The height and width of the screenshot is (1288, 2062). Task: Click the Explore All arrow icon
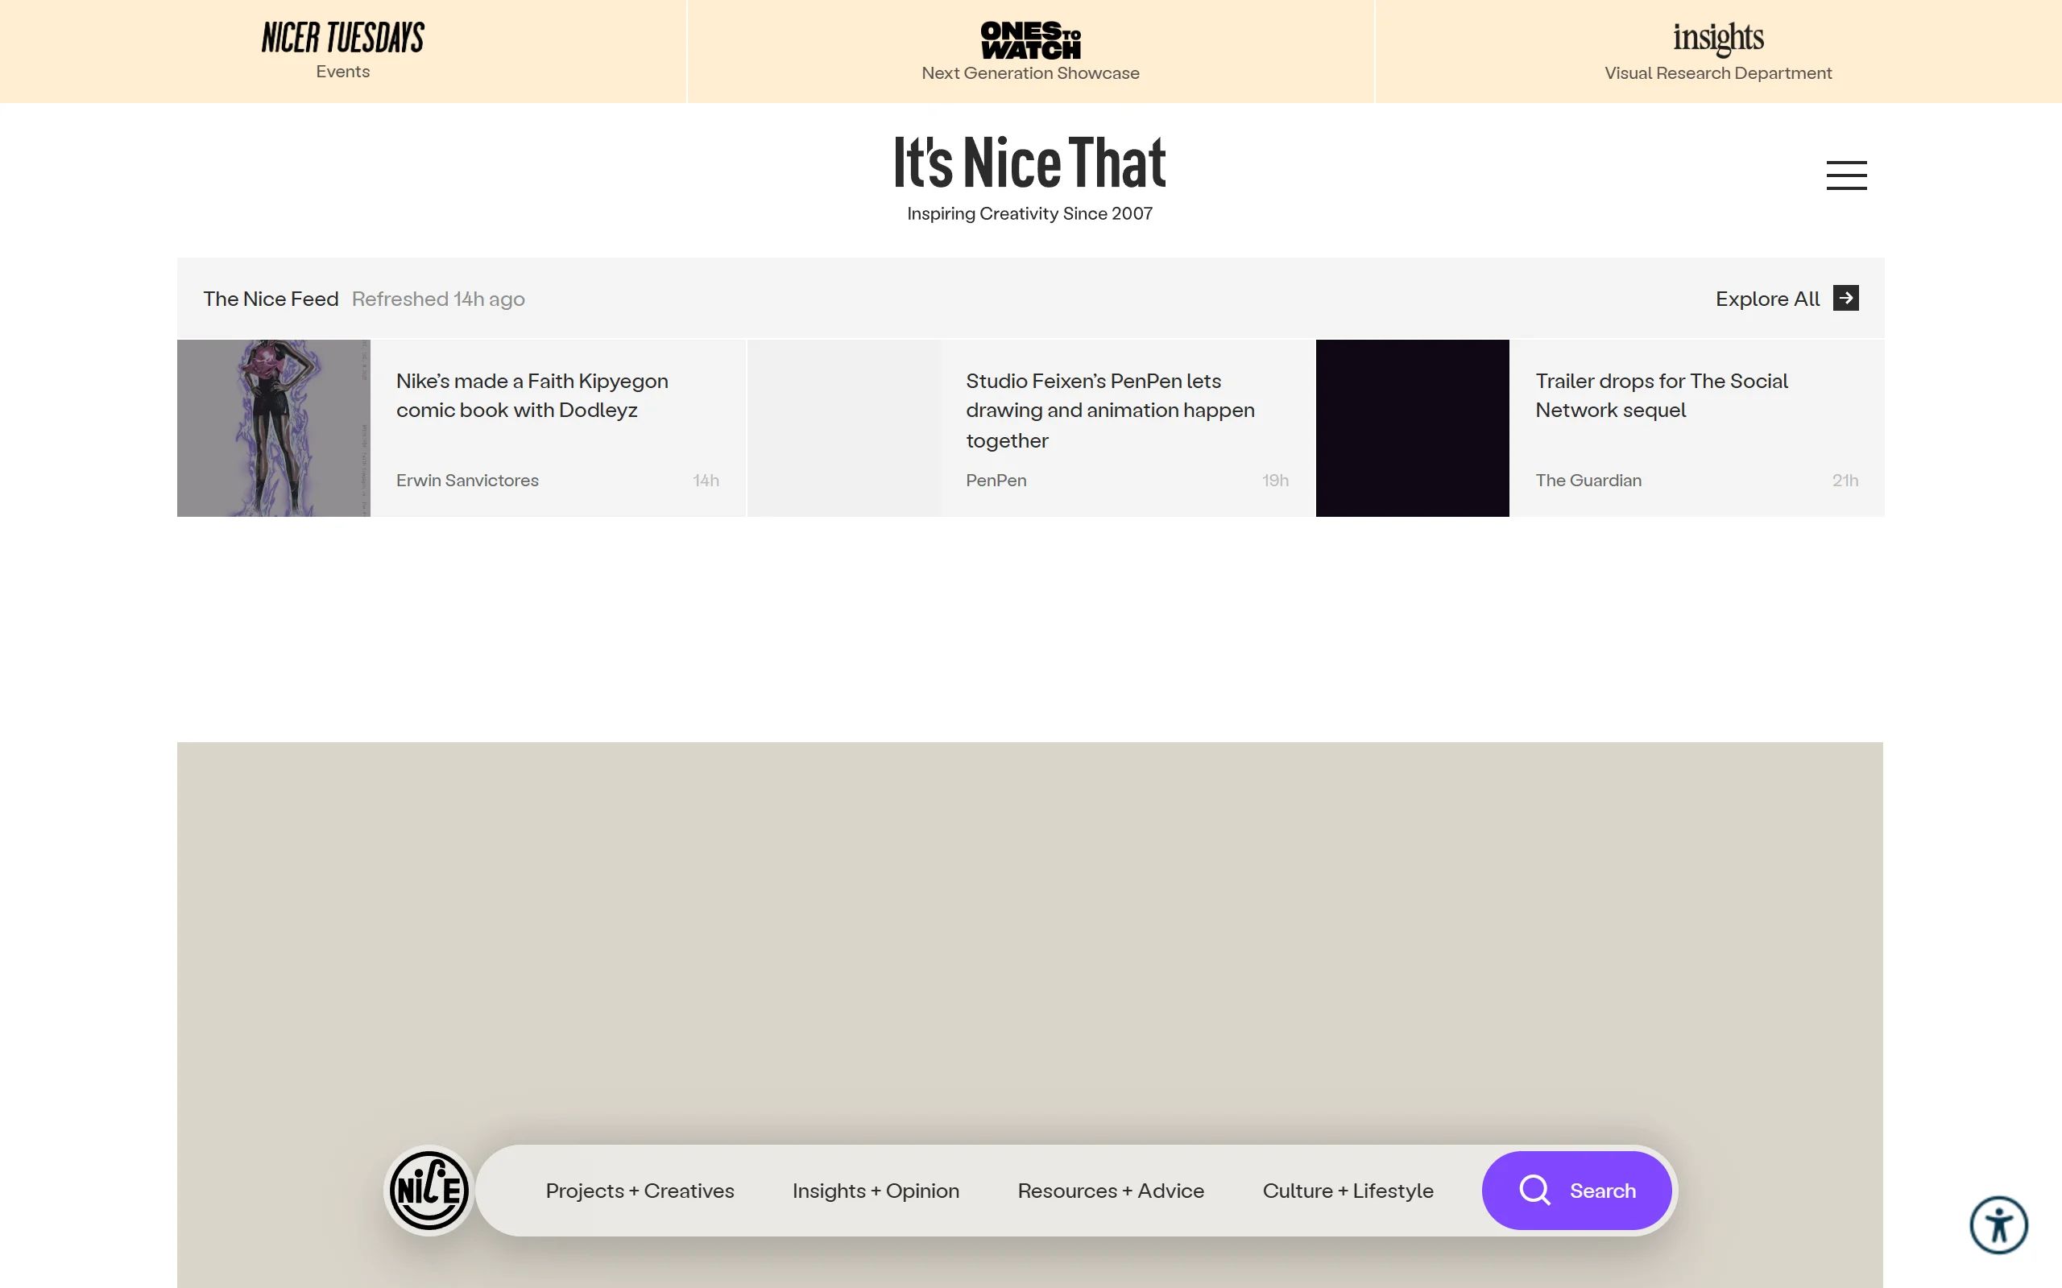(x=1845, y=298)
